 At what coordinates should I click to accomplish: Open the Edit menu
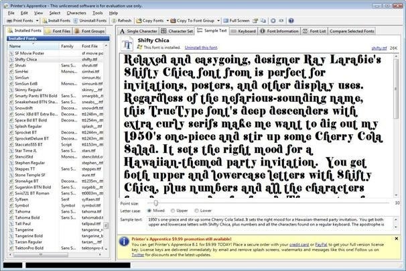click(24, 13)
